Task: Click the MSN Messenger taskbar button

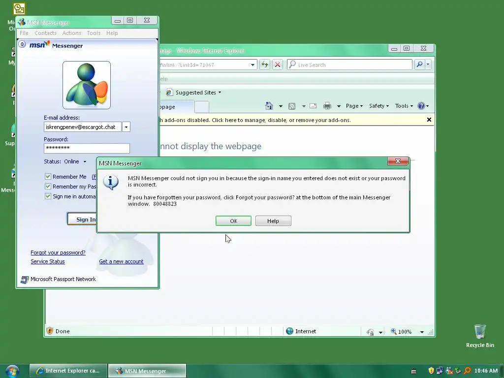Action: [x=147, y=371]
